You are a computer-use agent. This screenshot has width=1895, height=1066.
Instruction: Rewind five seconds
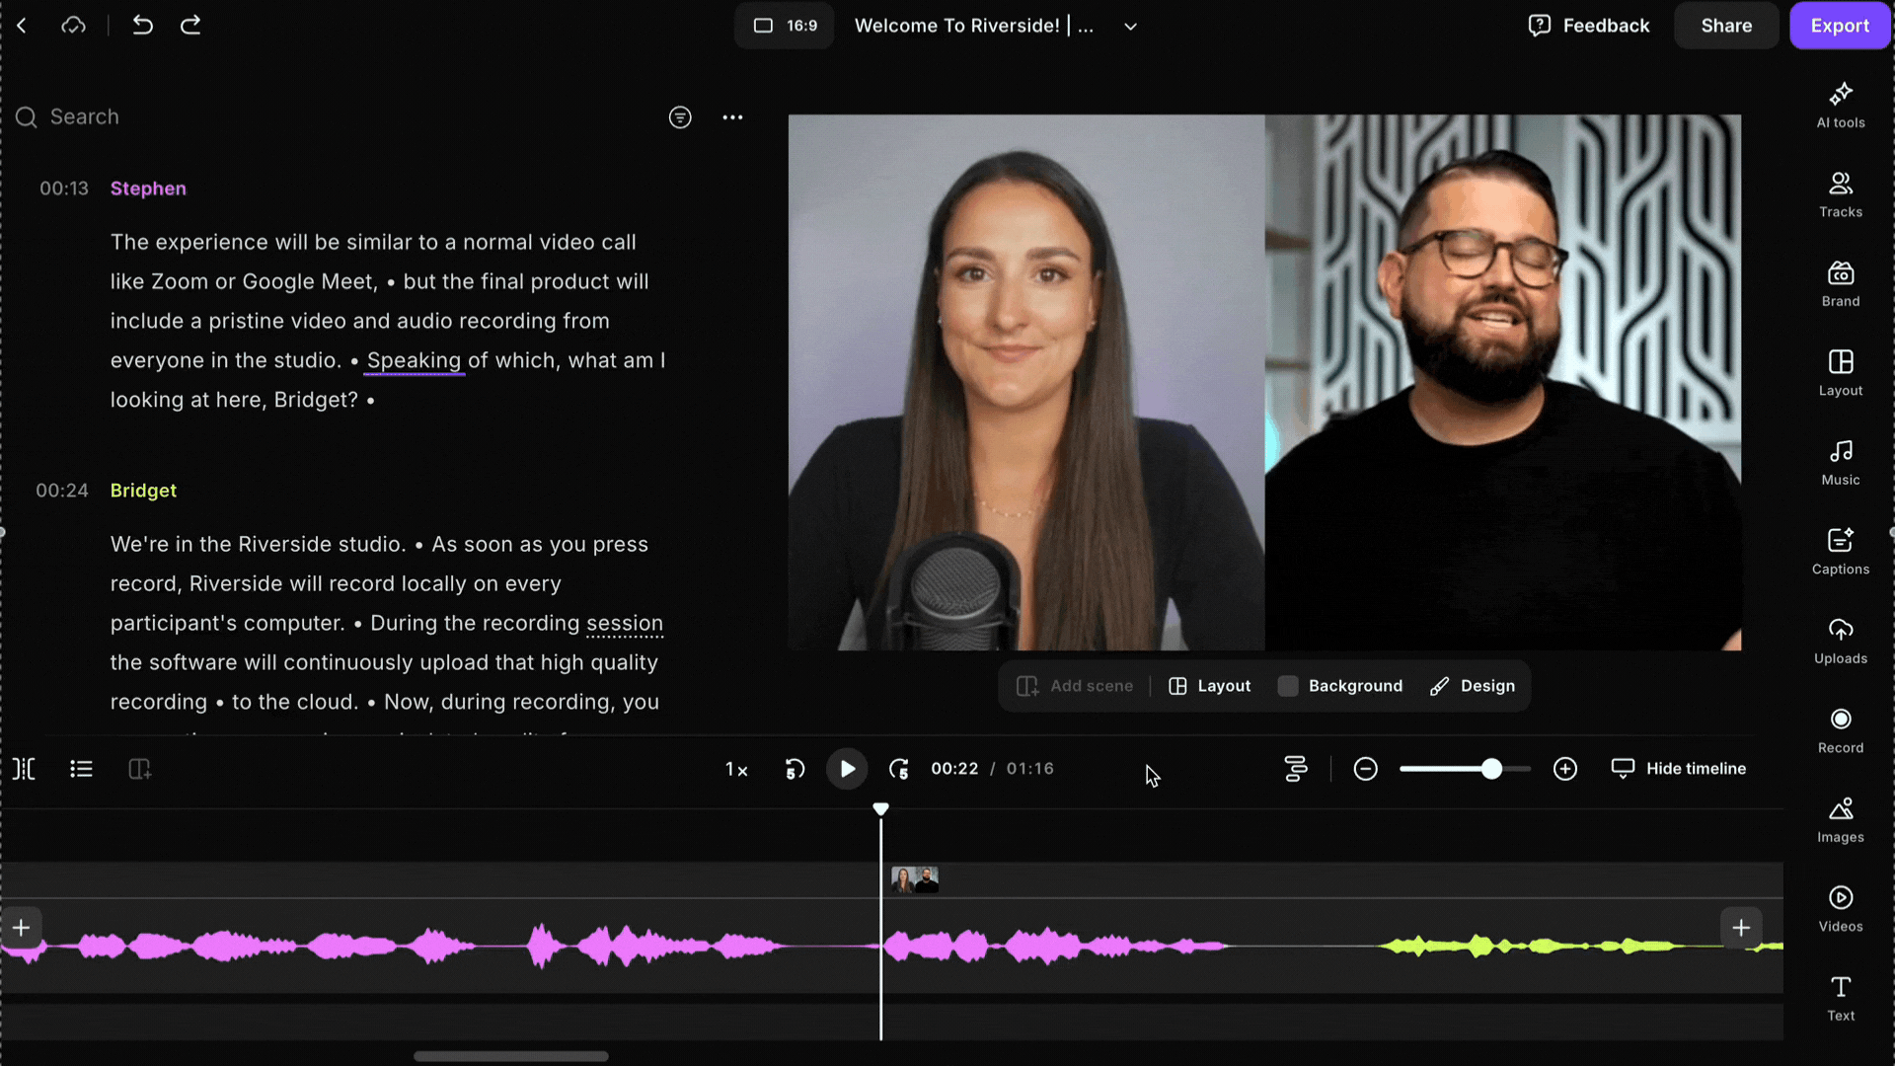coord(795,769)
